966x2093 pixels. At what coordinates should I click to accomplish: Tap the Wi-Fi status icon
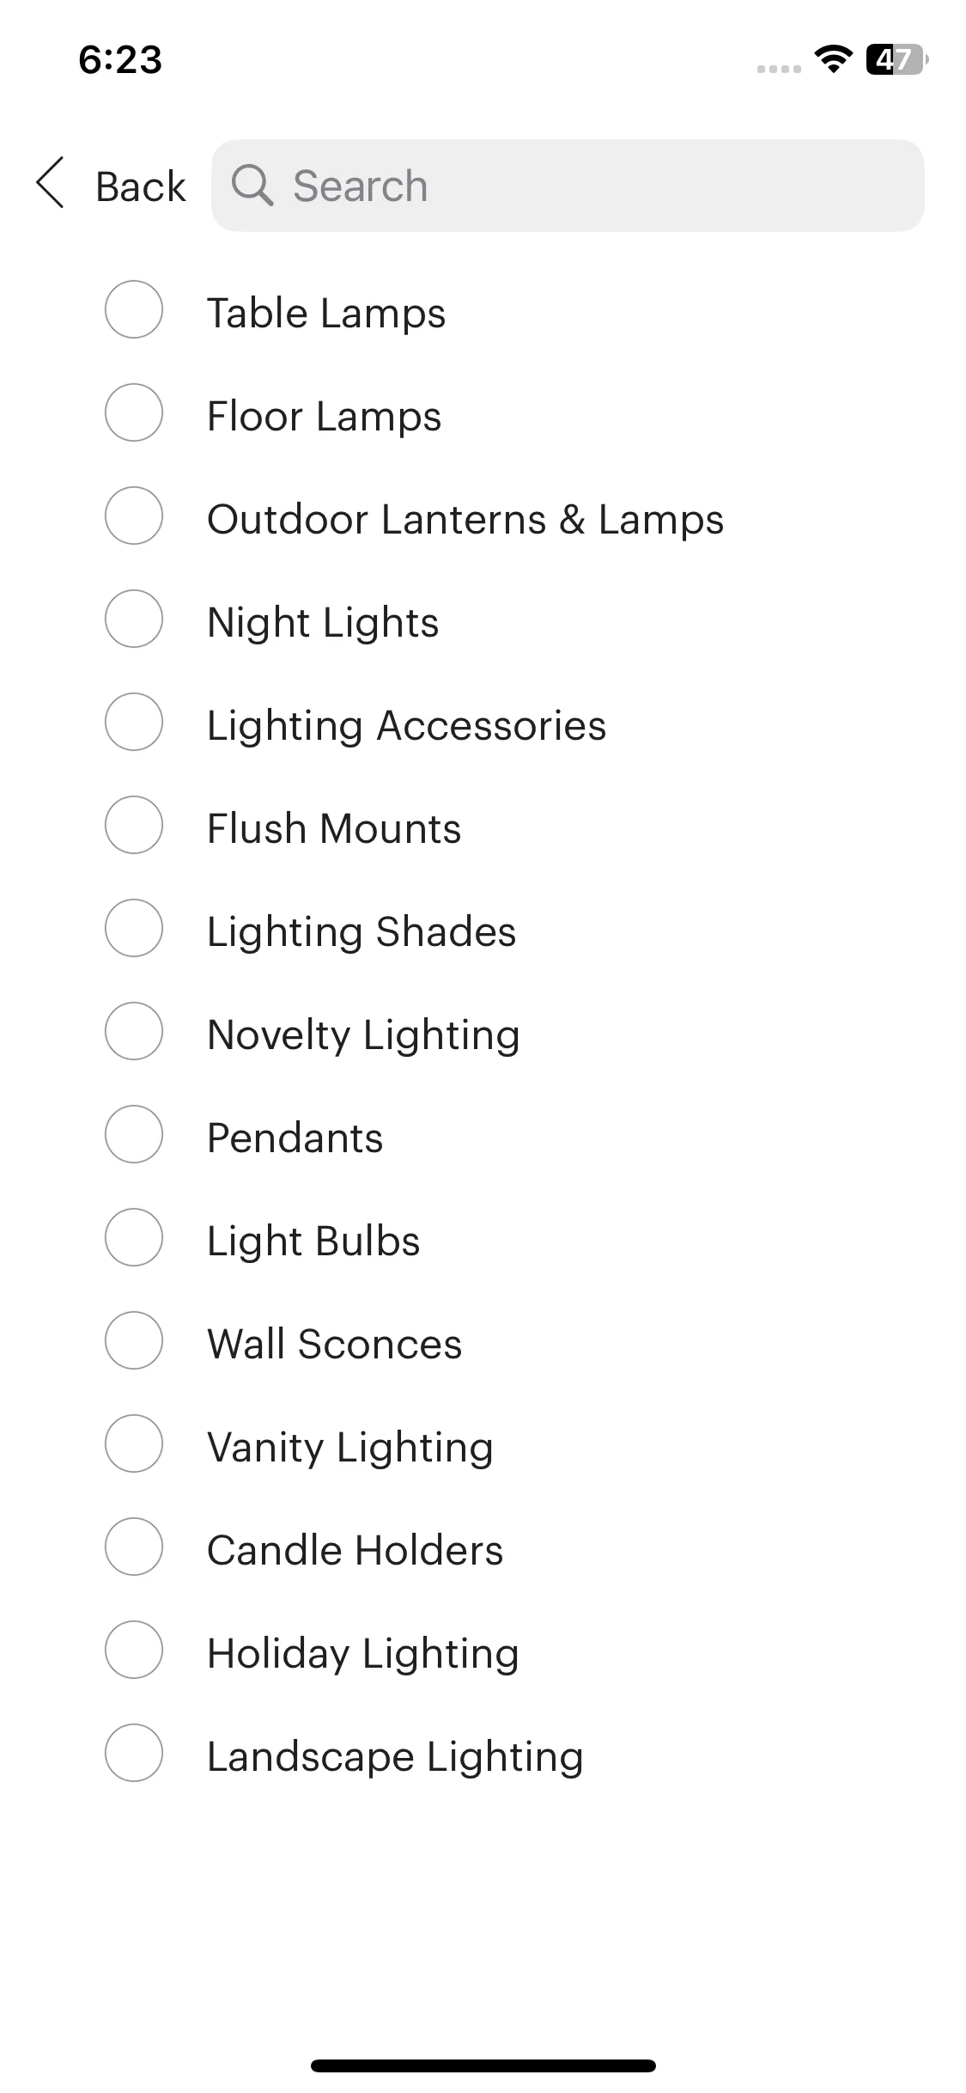pyautogui.click(x=833, y=58)
